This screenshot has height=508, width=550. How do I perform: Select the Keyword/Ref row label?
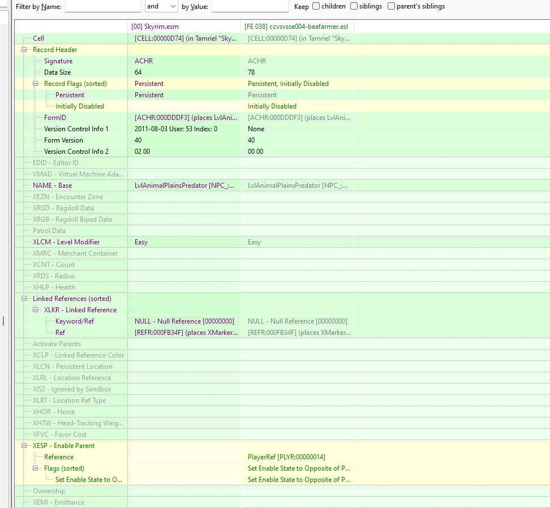click(74, 321)
